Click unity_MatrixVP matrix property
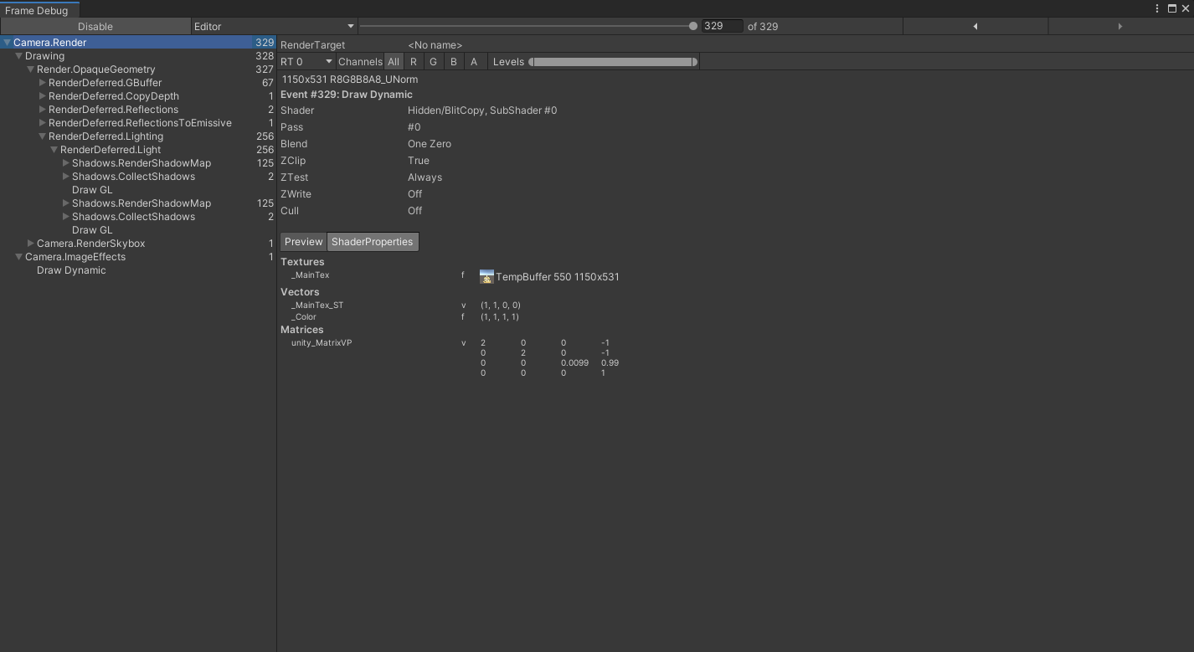The image size is (1194, 652). tap(322, 343)
